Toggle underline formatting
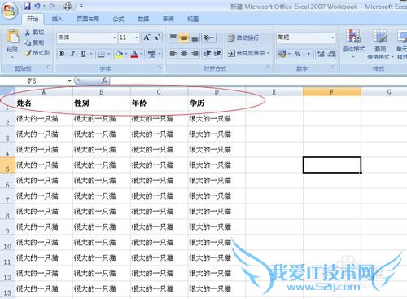407x299 pixels. pyautogui.click(x=84, y=54)
